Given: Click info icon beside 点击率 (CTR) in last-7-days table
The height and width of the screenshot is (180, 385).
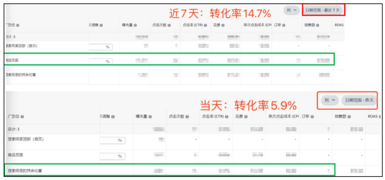Looking at the screenshot, I should click(x=205, y=25).
